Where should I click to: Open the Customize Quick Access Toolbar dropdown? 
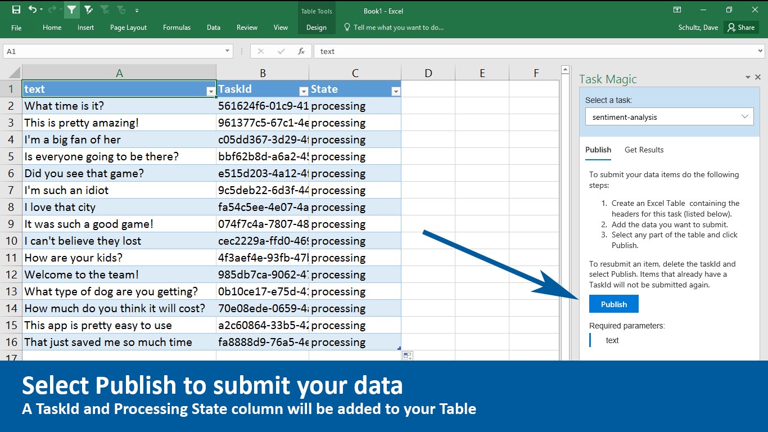pyautogui.click(x=137, y=10)
